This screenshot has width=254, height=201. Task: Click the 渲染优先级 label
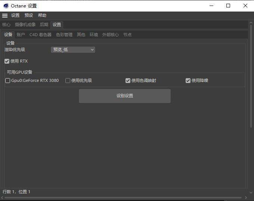(15, 50)
